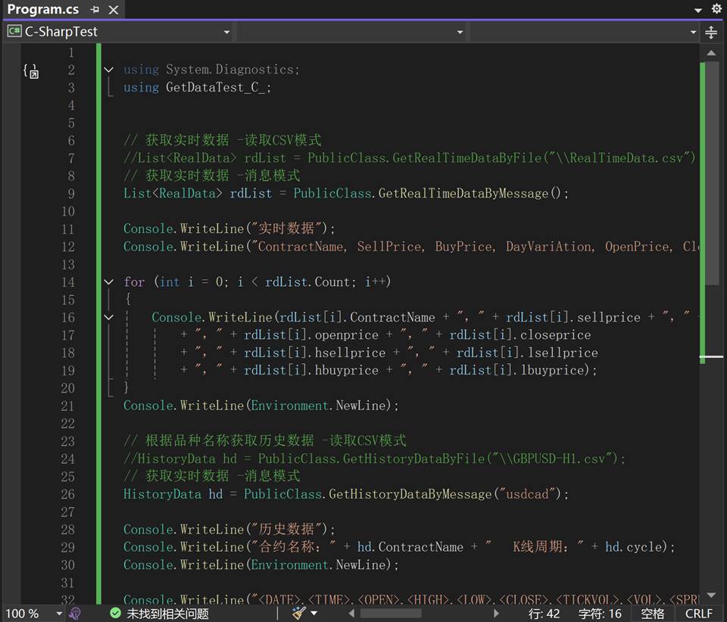Pin the Program.cs tab
The width and height of the screenshot is (727, 622).
(95, 10)
